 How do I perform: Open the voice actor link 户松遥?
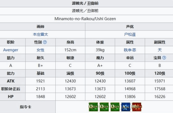click(x=130, y=34)
